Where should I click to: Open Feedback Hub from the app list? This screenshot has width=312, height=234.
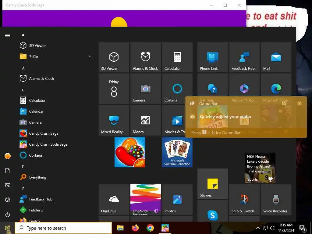tap(56, 199)
